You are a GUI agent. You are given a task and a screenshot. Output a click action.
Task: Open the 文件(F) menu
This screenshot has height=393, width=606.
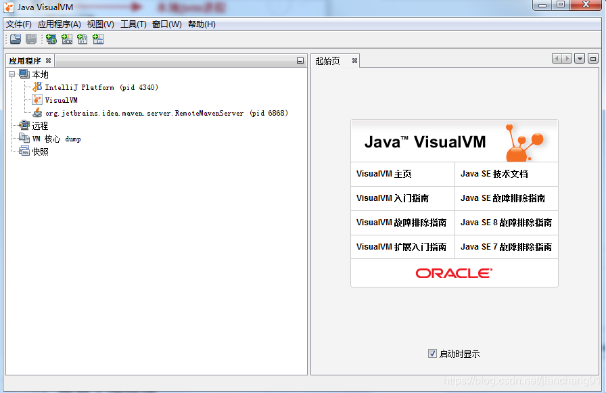click(x=18, y=24)
